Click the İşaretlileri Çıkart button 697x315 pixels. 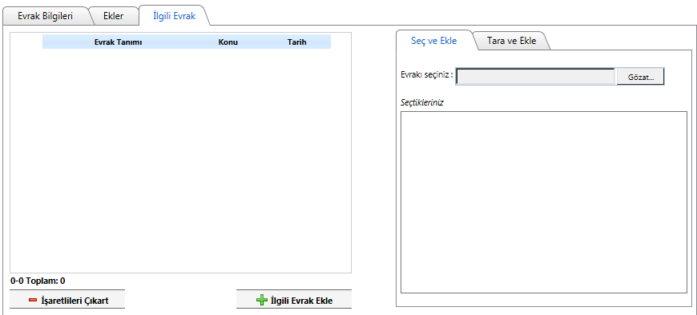click(x=67, y=300)
